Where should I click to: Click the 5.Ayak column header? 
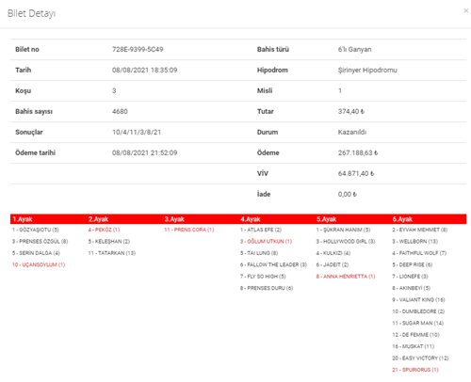[x=326, y=219]
